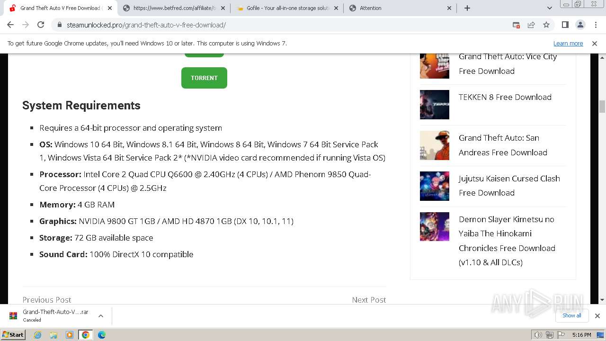Dismiss the Chrome update notice
The width and height of the screenshot is (606, 341).
coord(595,43)
